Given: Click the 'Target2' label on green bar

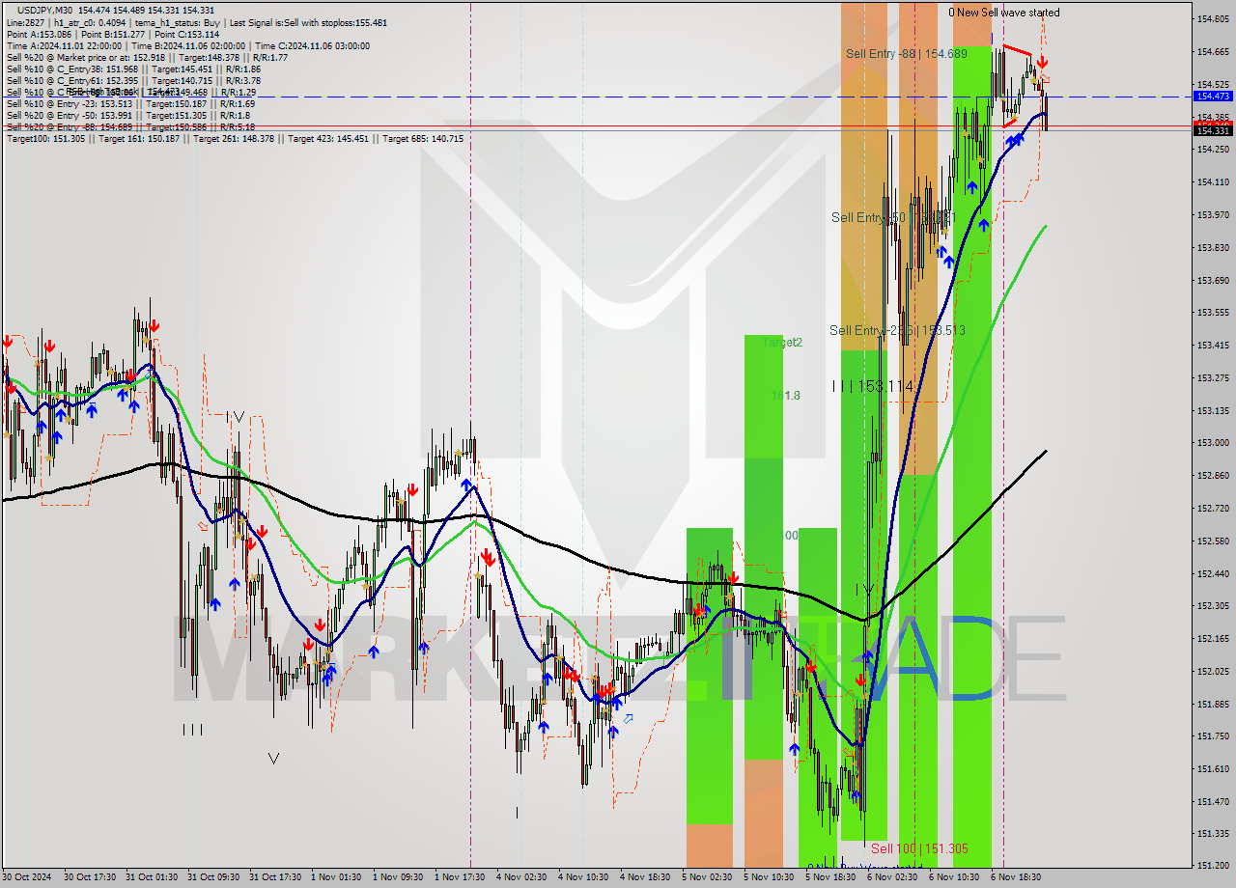Looking at the screenshot, I should pyautogui.click(x=782, y=343).
